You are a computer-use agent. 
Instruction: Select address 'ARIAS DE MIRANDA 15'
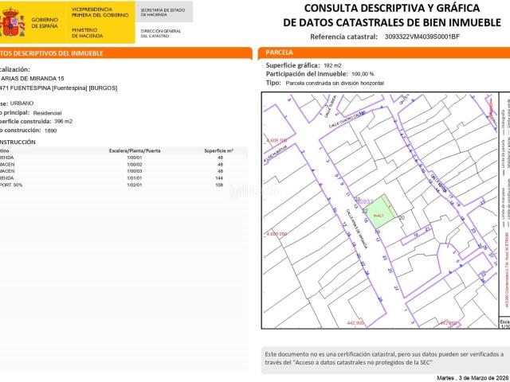pos(33,79)
